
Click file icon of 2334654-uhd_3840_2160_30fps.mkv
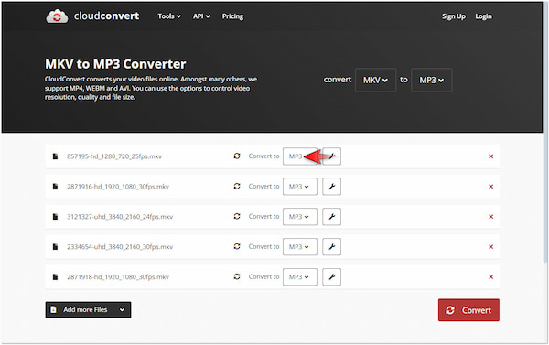click(55, 246)
